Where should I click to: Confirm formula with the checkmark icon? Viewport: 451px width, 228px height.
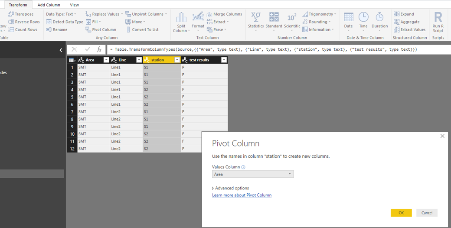88,49
